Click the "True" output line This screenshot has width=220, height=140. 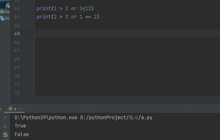tap(20, 126)
